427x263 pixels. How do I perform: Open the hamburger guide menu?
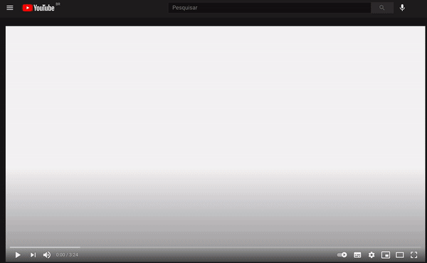(x=10, y=8)
